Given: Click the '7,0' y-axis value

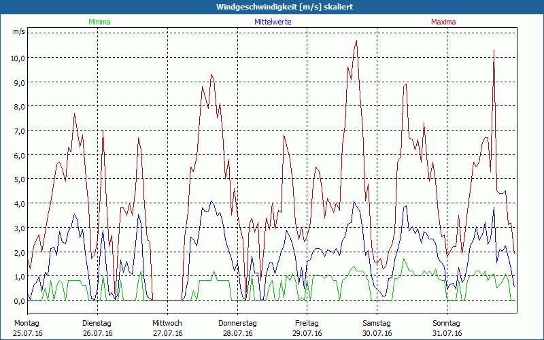Looking at the screenshot, I should pos(20,131).
